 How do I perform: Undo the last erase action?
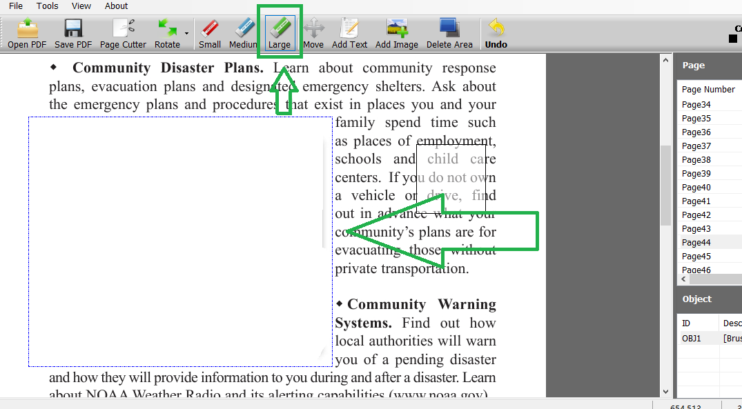(496, 32)
